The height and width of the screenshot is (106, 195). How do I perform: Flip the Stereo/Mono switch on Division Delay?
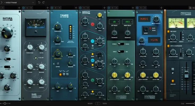121,44
